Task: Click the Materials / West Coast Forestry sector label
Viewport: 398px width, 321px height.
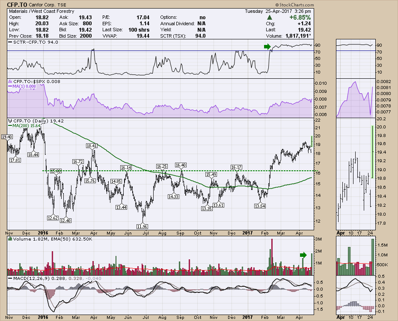Action: pos(42,11)
